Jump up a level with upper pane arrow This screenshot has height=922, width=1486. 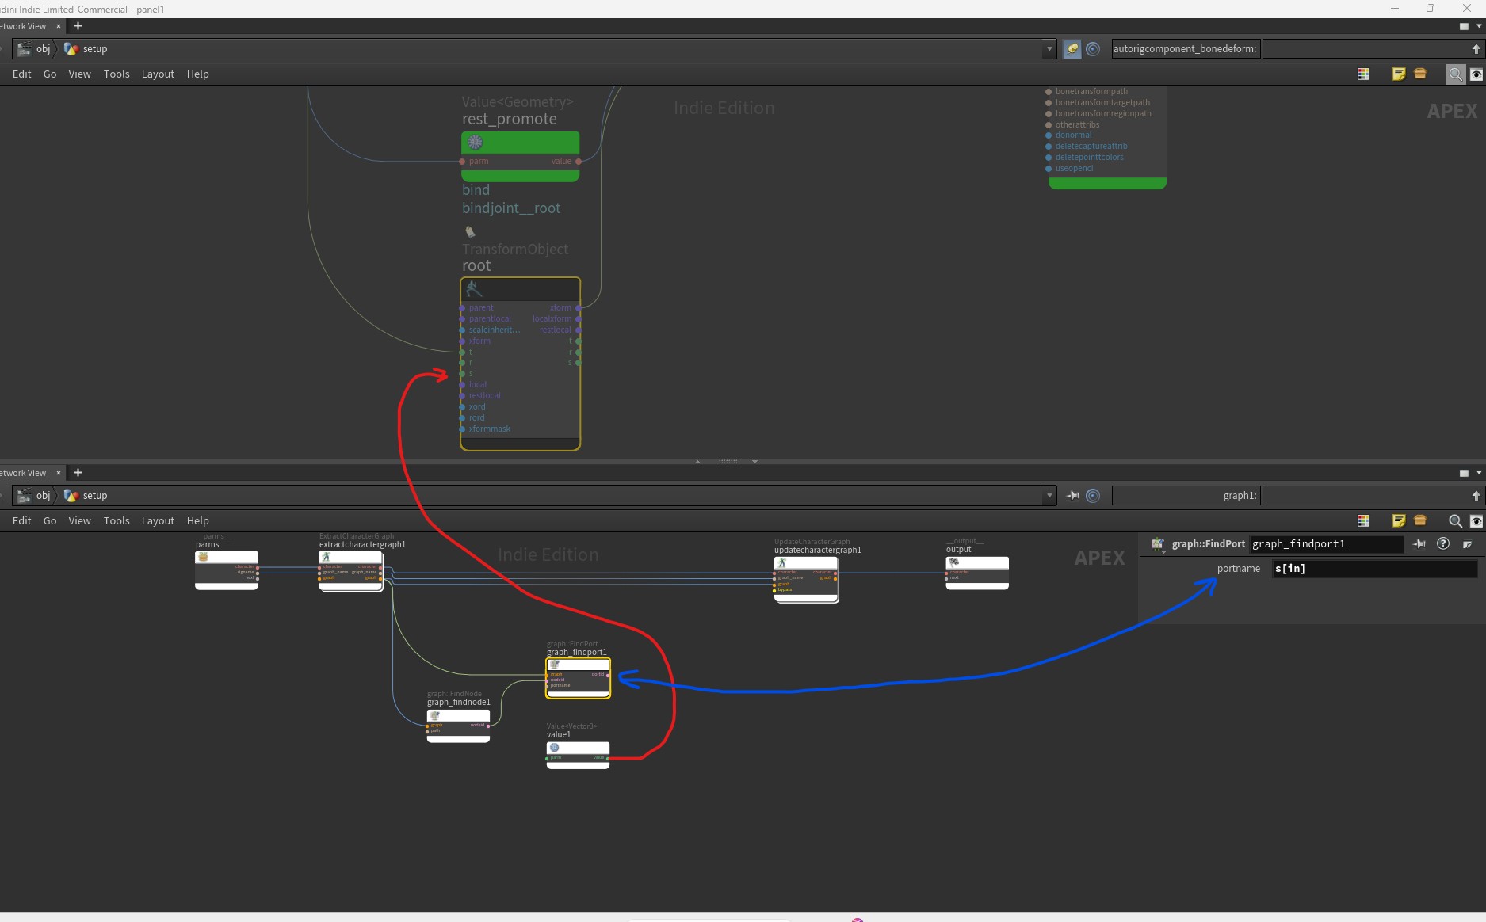(1476, 49)
